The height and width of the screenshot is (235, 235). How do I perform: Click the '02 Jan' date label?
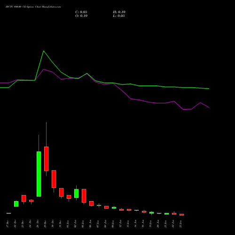click(x=76, y=224)
